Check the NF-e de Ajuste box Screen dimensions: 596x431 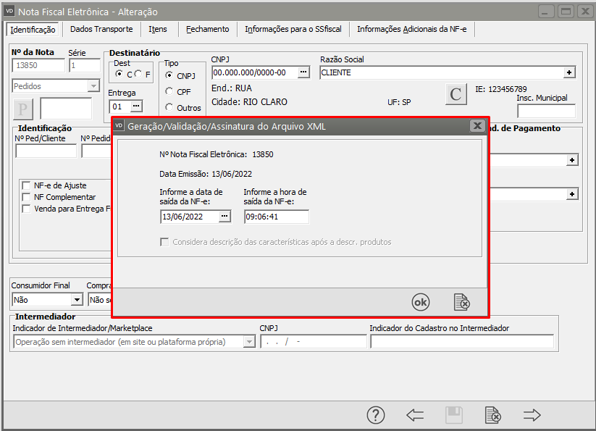click(x=27, y=185)
